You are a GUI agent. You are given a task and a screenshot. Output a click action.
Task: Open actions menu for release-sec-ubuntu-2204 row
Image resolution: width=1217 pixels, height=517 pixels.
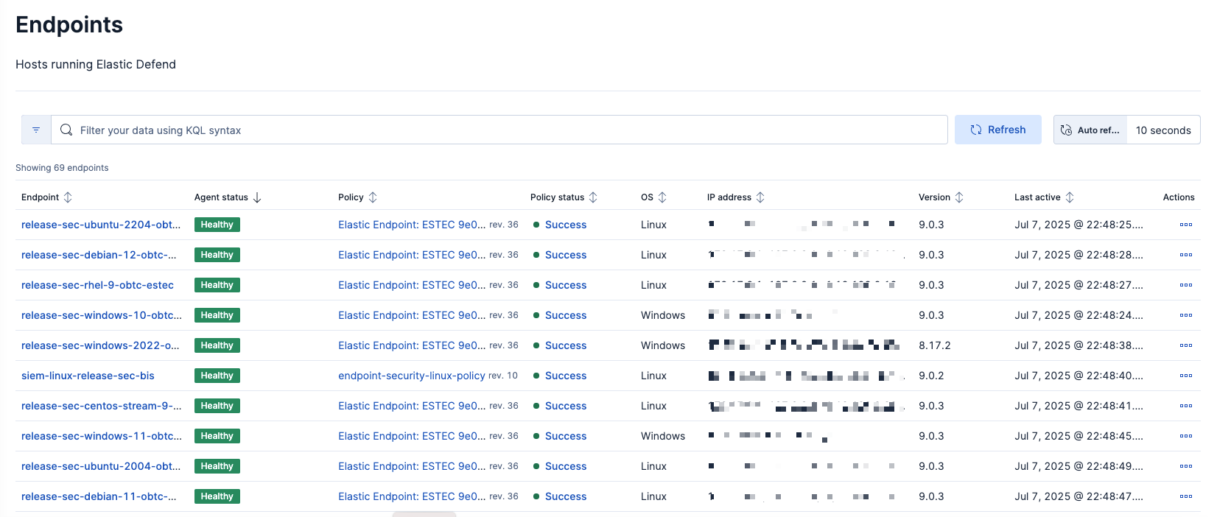click(1185, 225)
